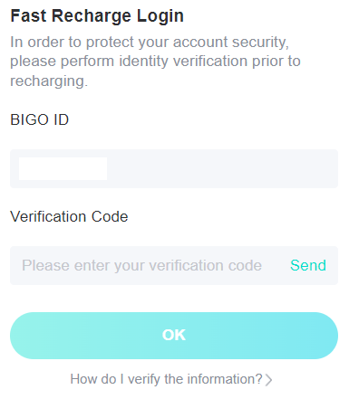This screenshot has width=349, height=399.
Task: Click the account security description paragraph
Action: point(155,62)
